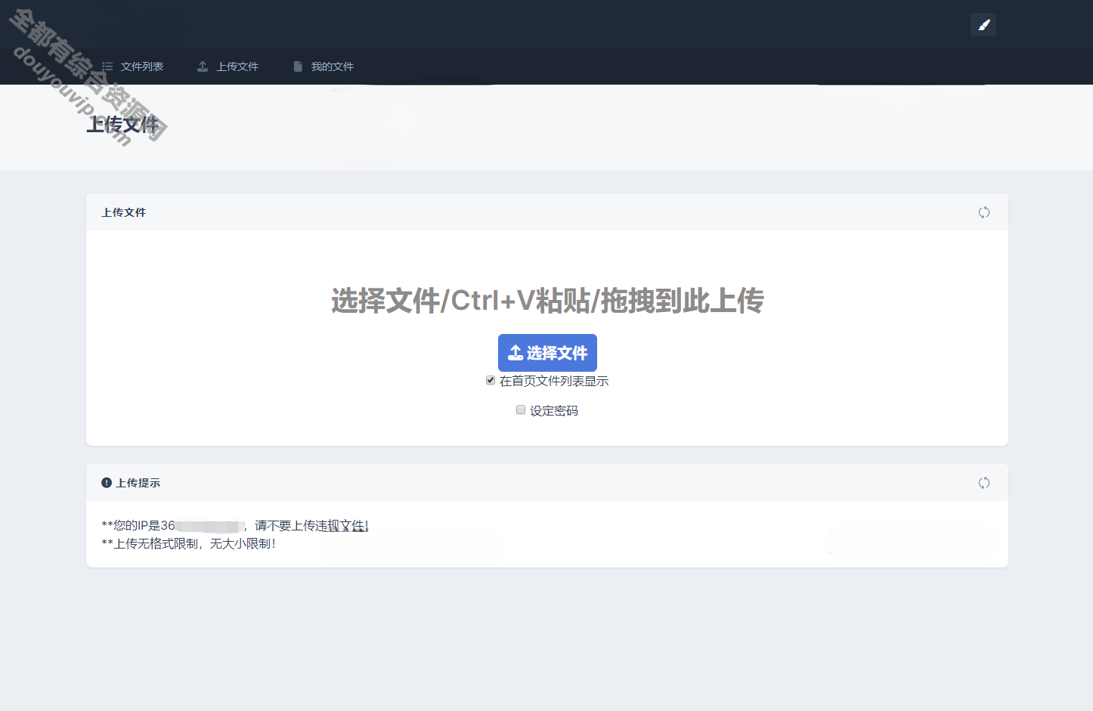Click the list icon beside 文件列表
1093x711 pixels.
point(107,66)
